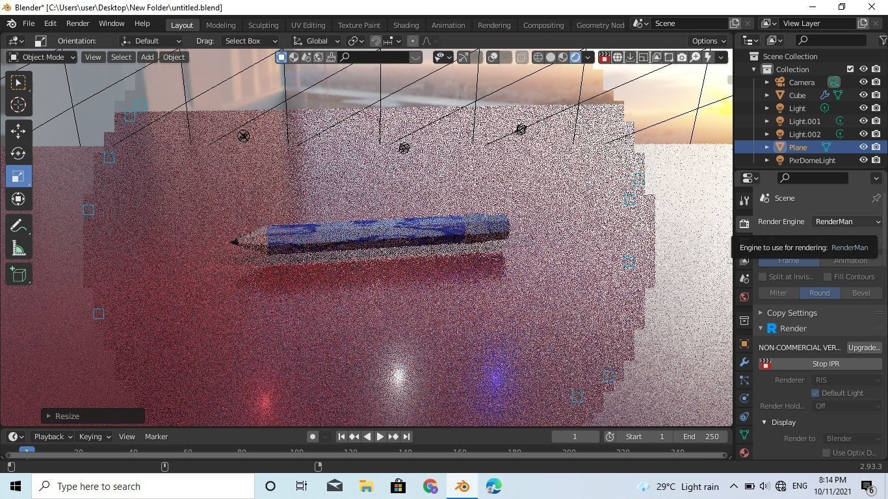Select Miter line join option
This screenshot has width=888, height=499.
click(x=778, y=293)
